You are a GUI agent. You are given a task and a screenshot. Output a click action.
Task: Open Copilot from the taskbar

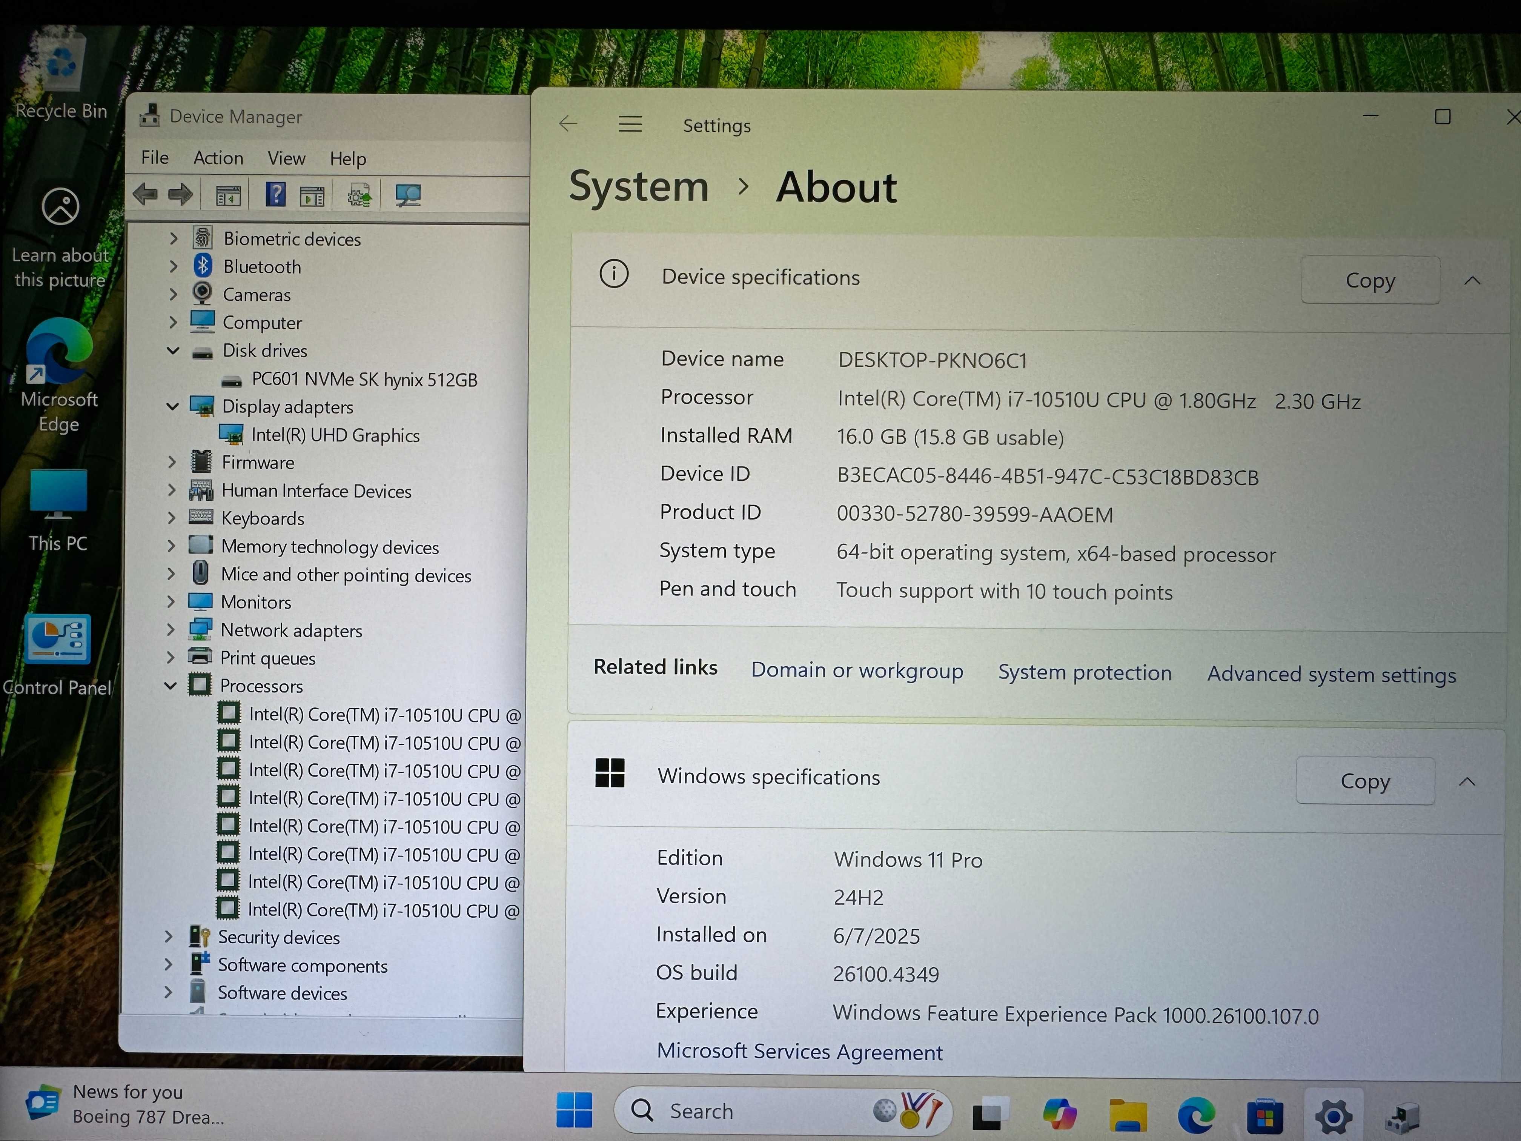pos(1059,1113)
